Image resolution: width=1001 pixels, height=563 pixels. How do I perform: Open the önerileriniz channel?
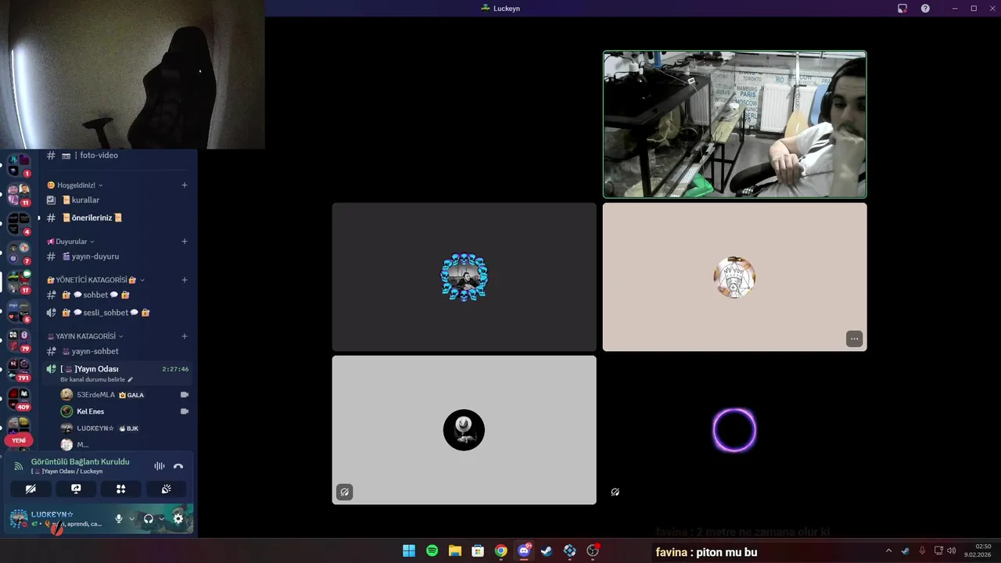click(117, 218)
